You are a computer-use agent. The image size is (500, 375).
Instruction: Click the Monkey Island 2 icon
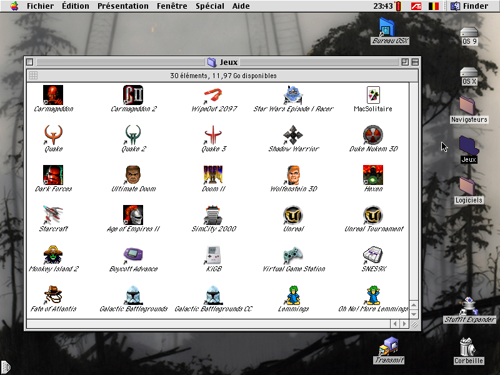[53, 254]
